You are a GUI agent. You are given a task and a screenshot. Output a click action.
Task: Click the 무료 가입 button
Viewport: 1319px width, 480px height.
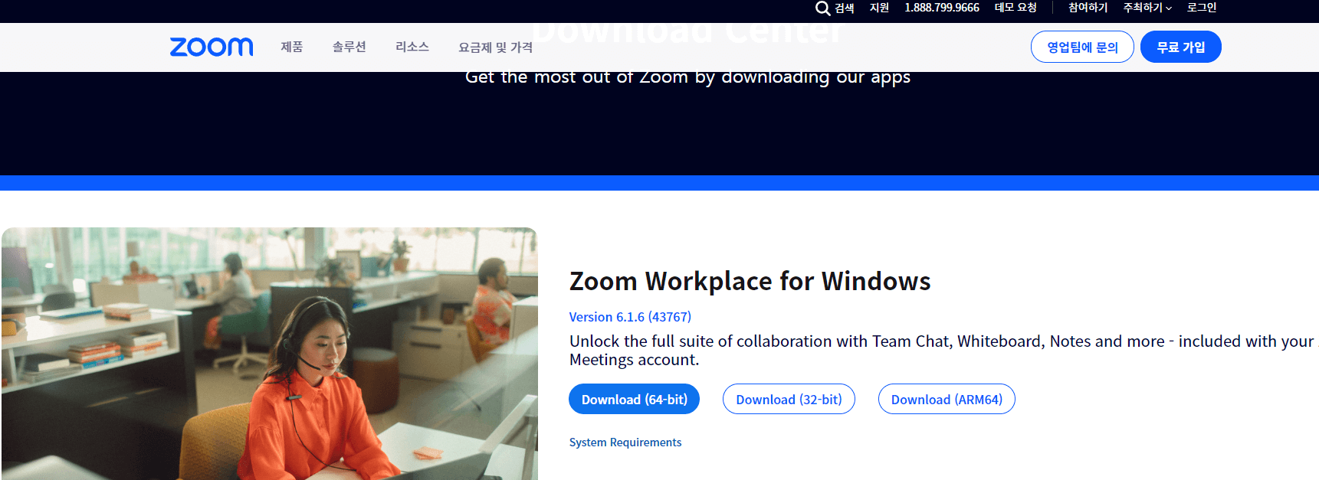[1181, 47]
